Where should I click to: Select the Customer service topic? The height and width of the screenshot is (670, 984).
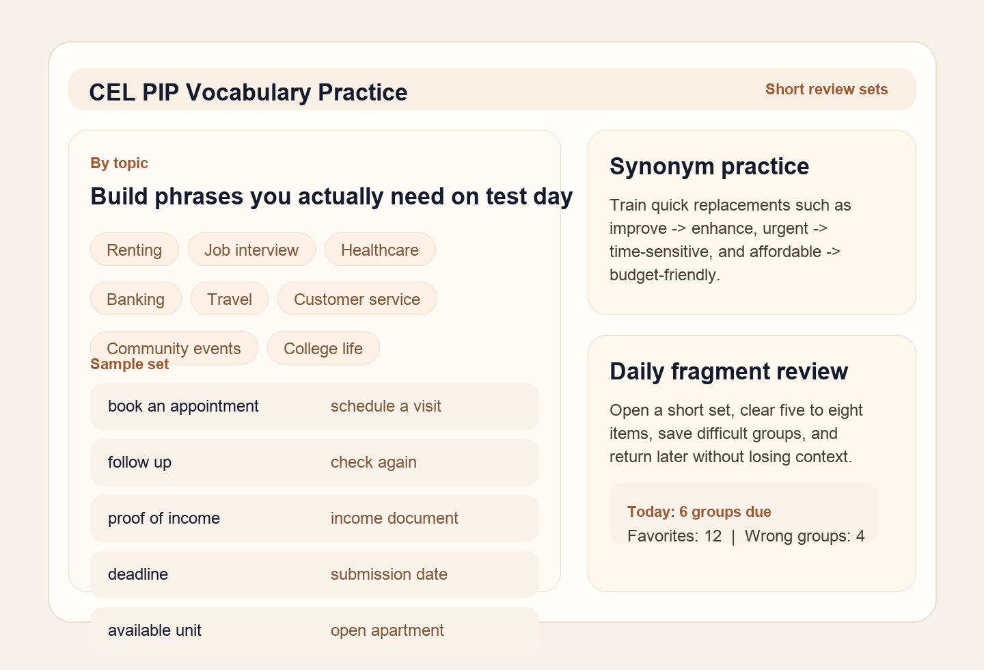pyautogui.click(x=357, y=299)
